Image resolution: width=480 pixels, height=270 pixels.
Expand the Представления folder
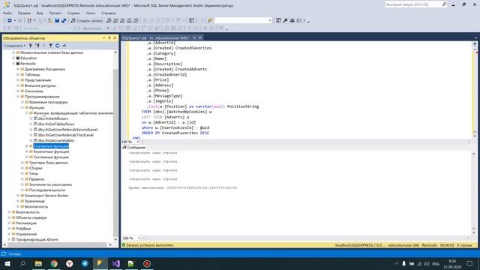[18, 80]
